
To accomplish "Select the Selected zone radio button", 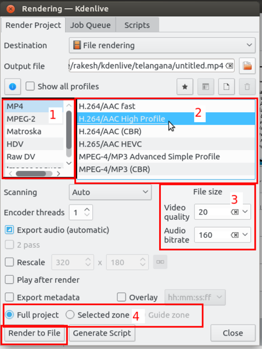I will click(70, 315).
